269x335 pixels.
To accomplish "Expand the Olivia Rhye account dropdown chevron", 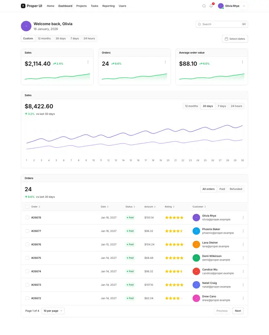I will click(244, 6).
